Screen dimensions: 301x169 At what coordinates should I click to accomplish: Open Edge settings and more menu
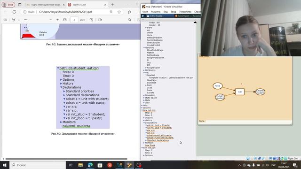(138, 12)
